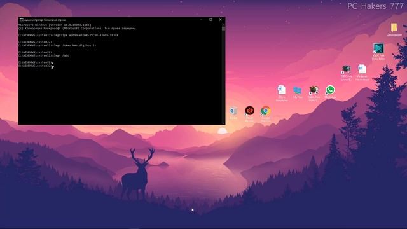This screenshot has height=229, width=407.
Task: Maximize the Command Prompt window
Action: coord(210,20)
